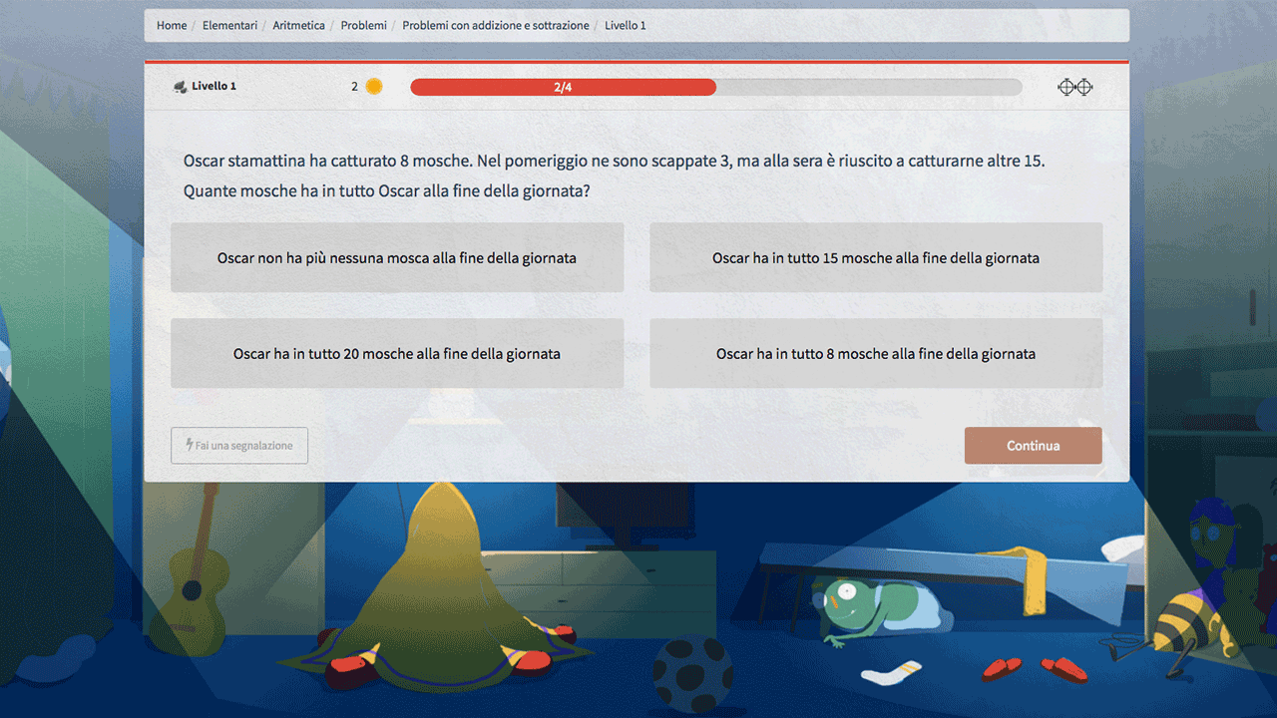Screen dimensions: 1277x718
Task: Click the Fai una segnalazione button
Action: 239,446
